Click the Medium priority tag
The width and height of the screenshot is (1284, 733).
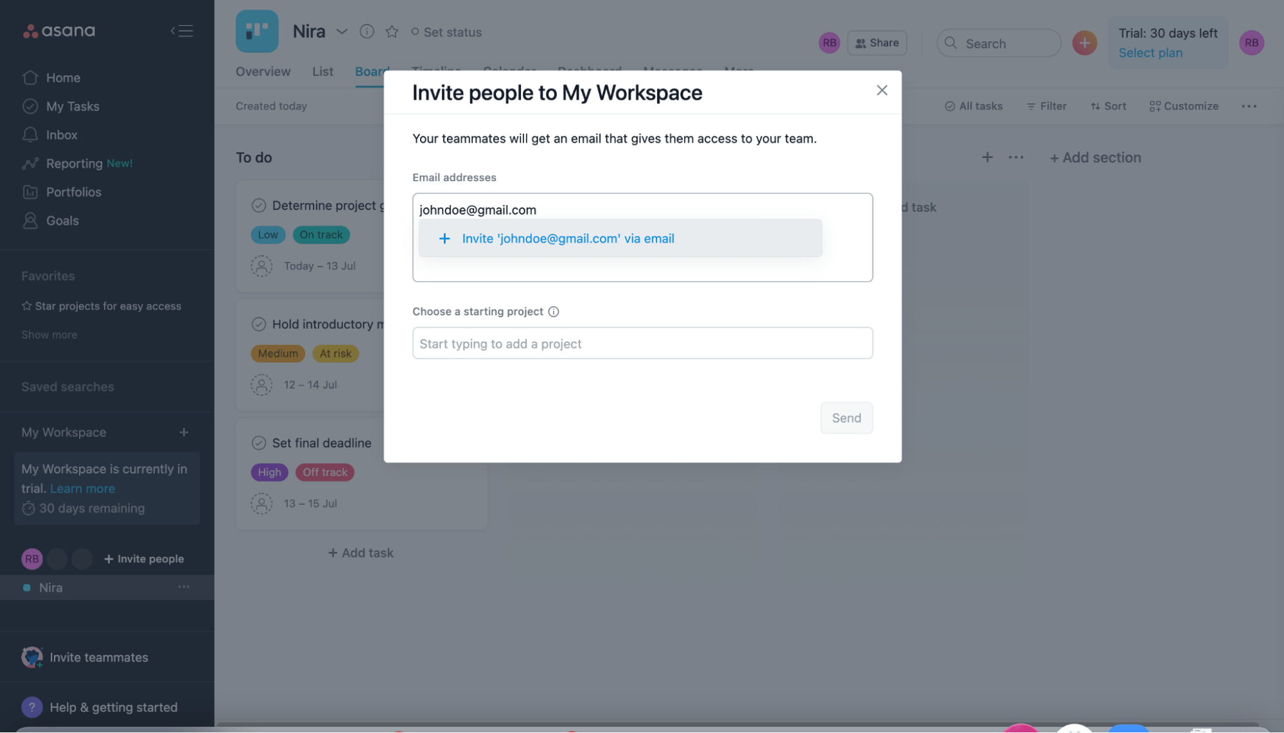277,354
